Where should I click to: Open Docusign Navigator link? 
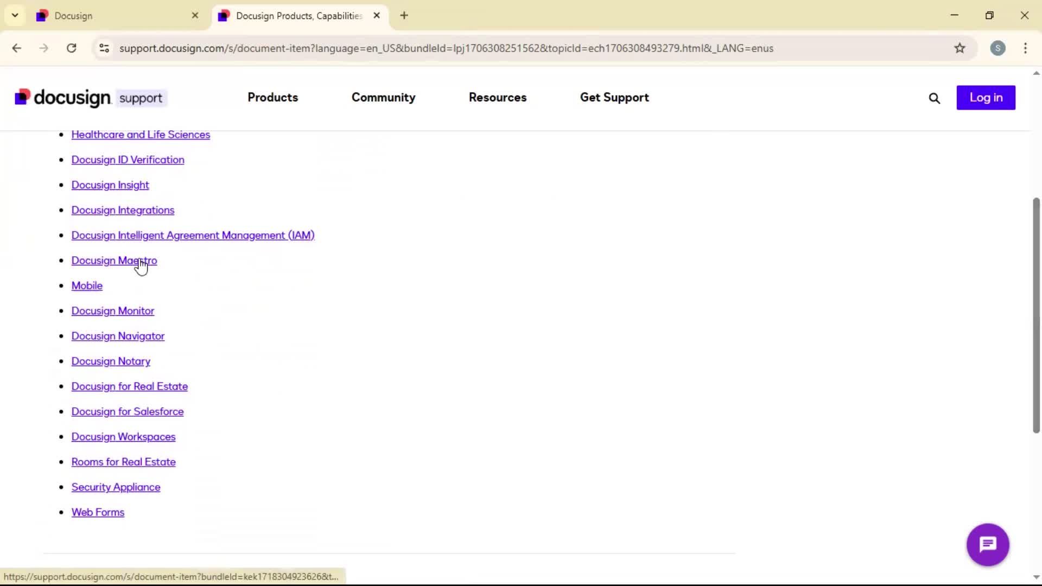click(x=118, y=336)
